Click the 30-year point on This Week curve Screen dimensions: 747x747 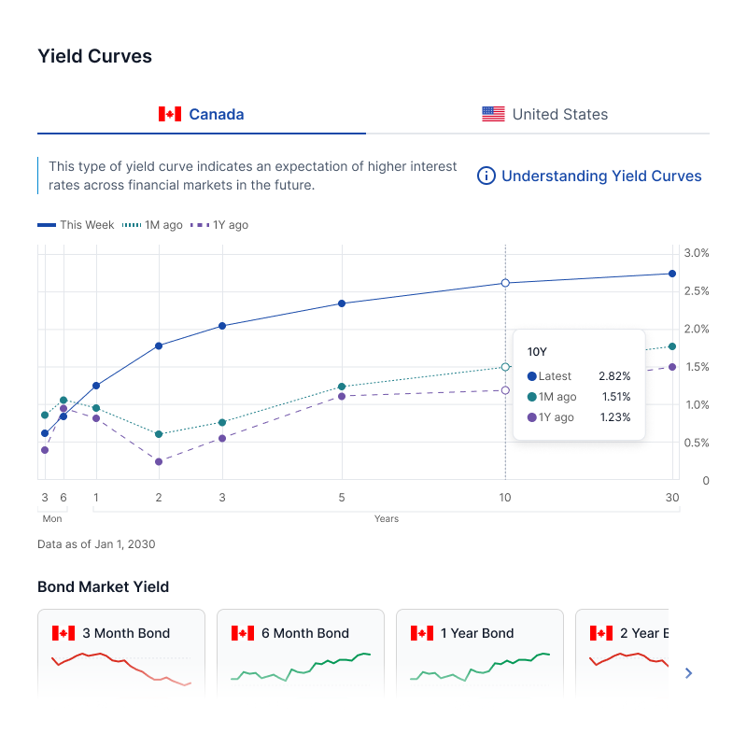pos(672,274)
